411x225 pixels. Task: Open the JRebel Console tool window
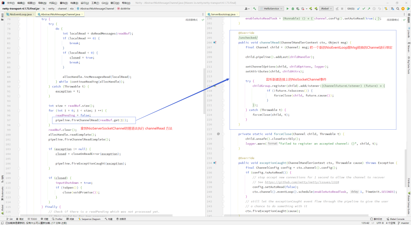click(x=395, y=219)
